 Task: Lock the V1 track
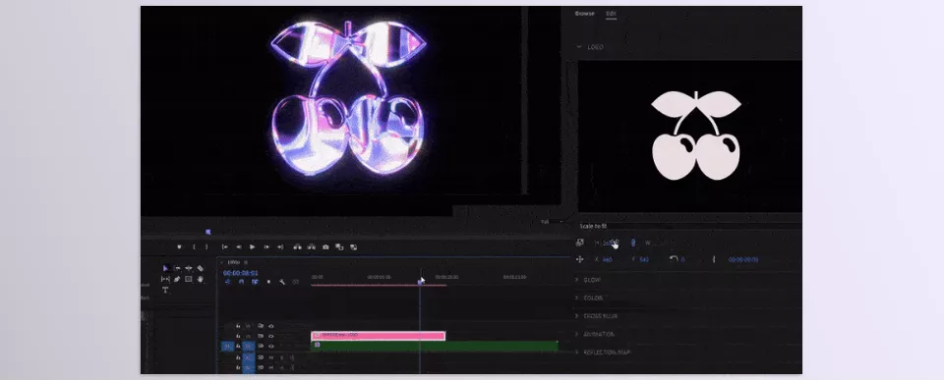coord(238,346)
